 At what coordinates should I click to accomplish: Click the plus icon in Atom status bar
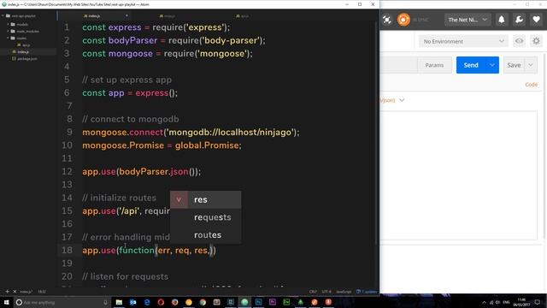pyautogui.click(x=7, y=291)
